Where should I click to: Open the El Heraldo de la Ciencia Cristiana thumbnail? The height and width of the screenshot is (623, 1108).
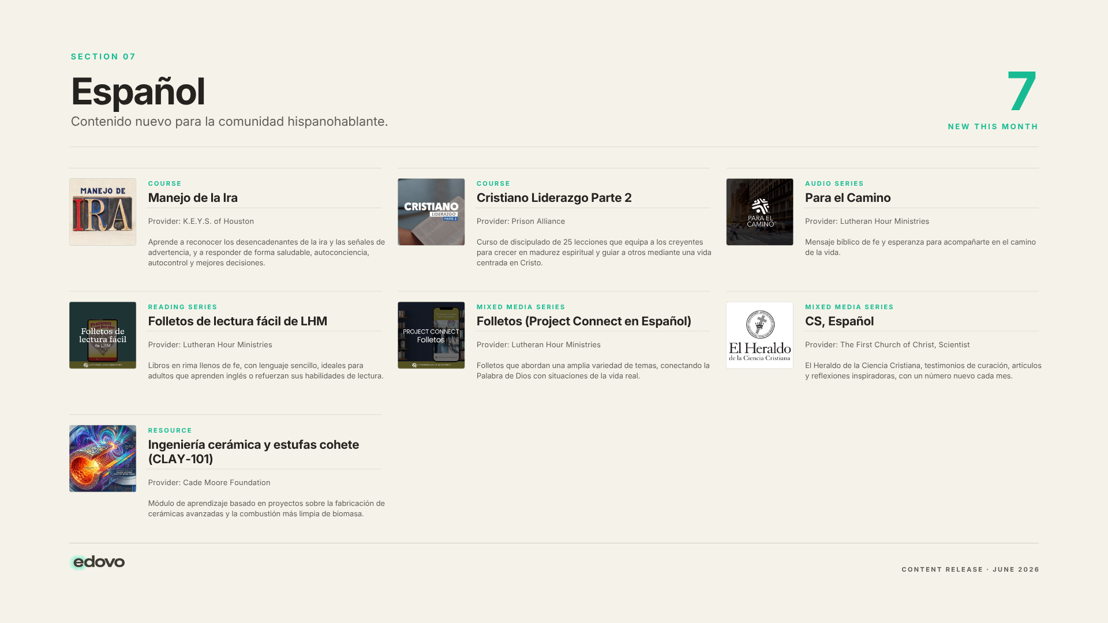pos(759,335)
